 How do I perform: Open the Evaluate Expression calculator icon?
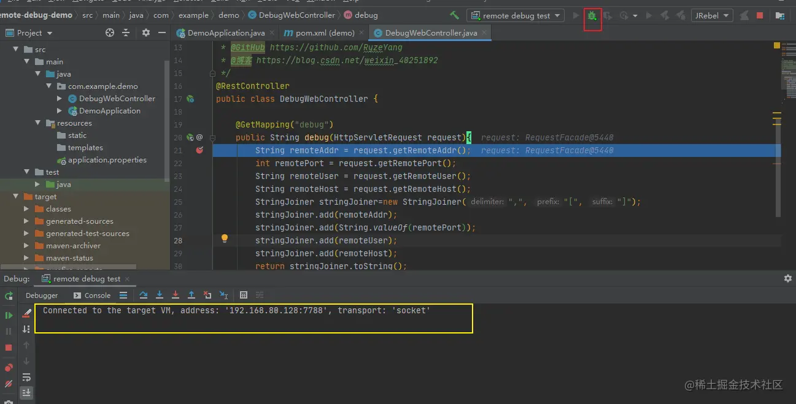coord(244,295)
